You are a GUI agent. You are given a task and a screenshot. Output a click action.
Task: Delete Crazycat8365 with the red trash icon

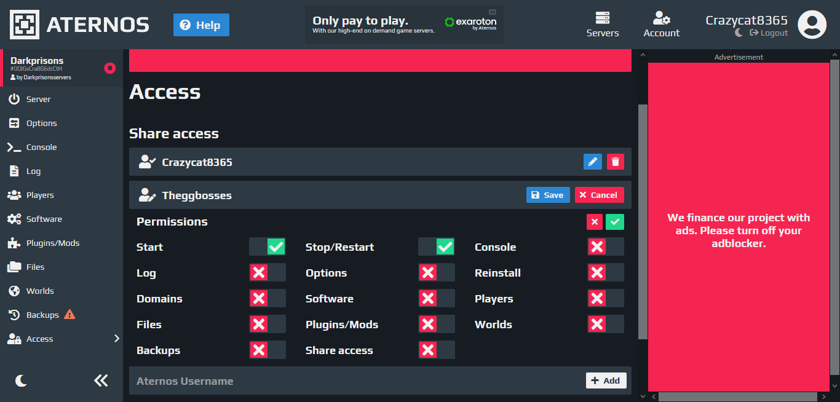(x=616, y=162)
